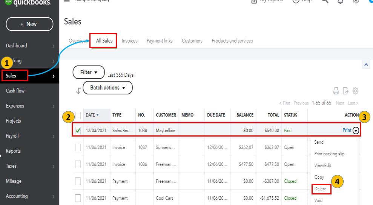The width and height of the screenshot is (373, 205).
Task: Open Reports in the sidebar
Action: [13, 151]
